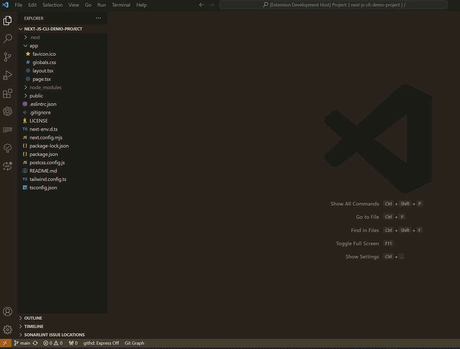Toggle githd Express Off in status bar
This screenshot has height=349, width=460.
coord(101,343)
